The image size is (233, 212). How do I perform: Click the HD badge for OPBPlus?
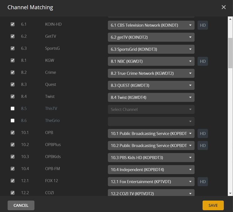[x=203, y=146]
